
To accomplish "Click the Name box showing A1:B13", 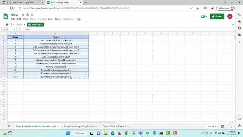I will tap(7, 30).
